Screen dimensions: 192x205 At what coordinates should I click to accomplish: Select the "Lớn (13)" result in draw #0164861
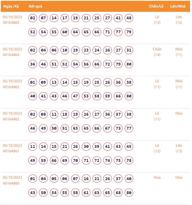(179, 148)
